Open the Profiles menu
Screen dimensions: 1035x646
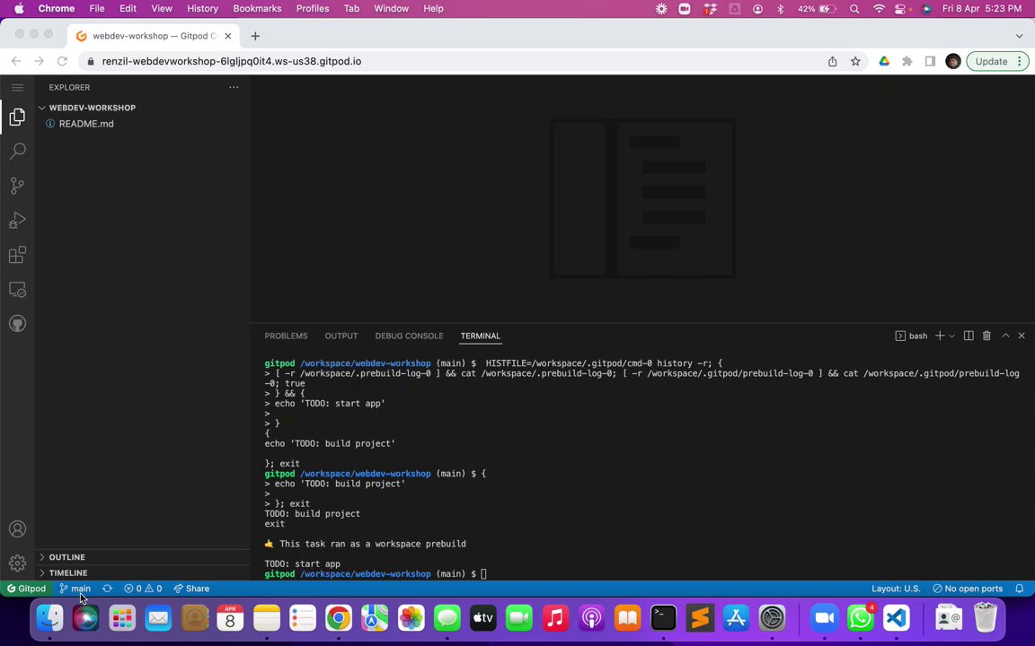pos(313,9)
